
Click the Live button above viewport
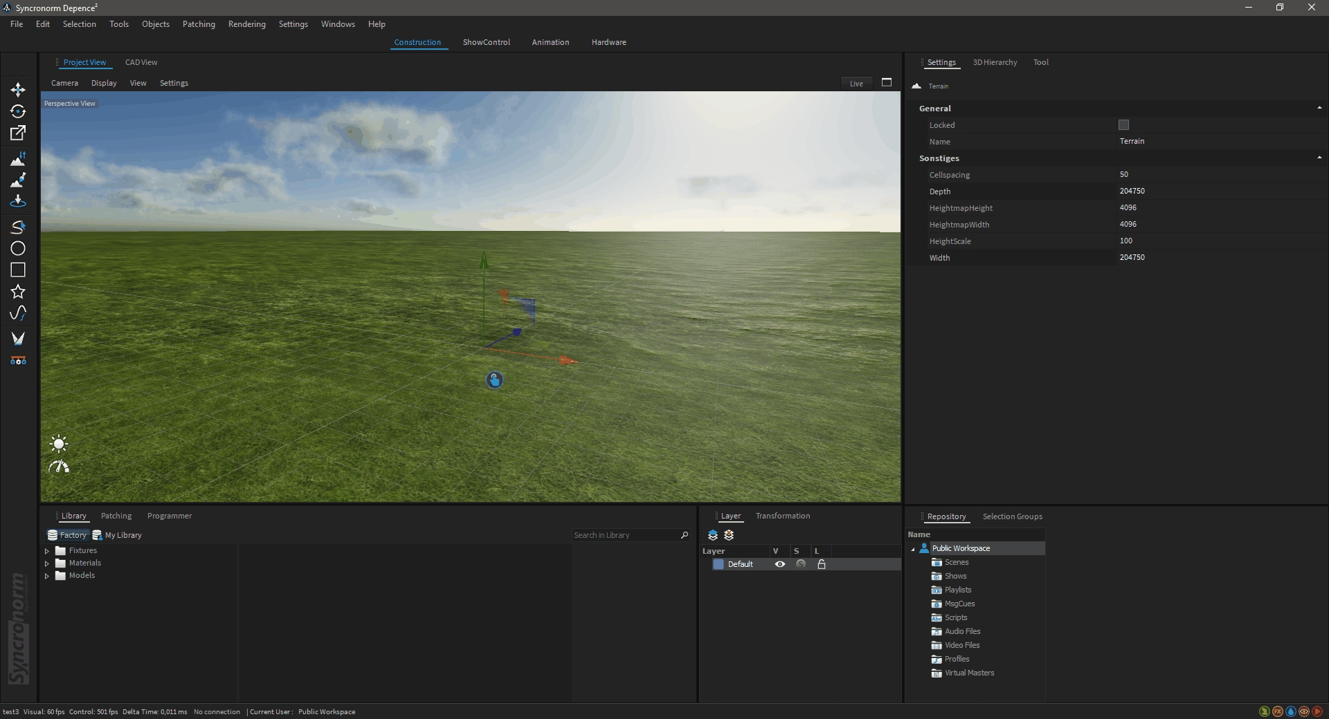coord(856,84)
